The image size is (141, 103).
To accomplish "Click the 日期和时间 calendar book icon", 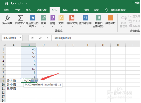I will (72, 18).
